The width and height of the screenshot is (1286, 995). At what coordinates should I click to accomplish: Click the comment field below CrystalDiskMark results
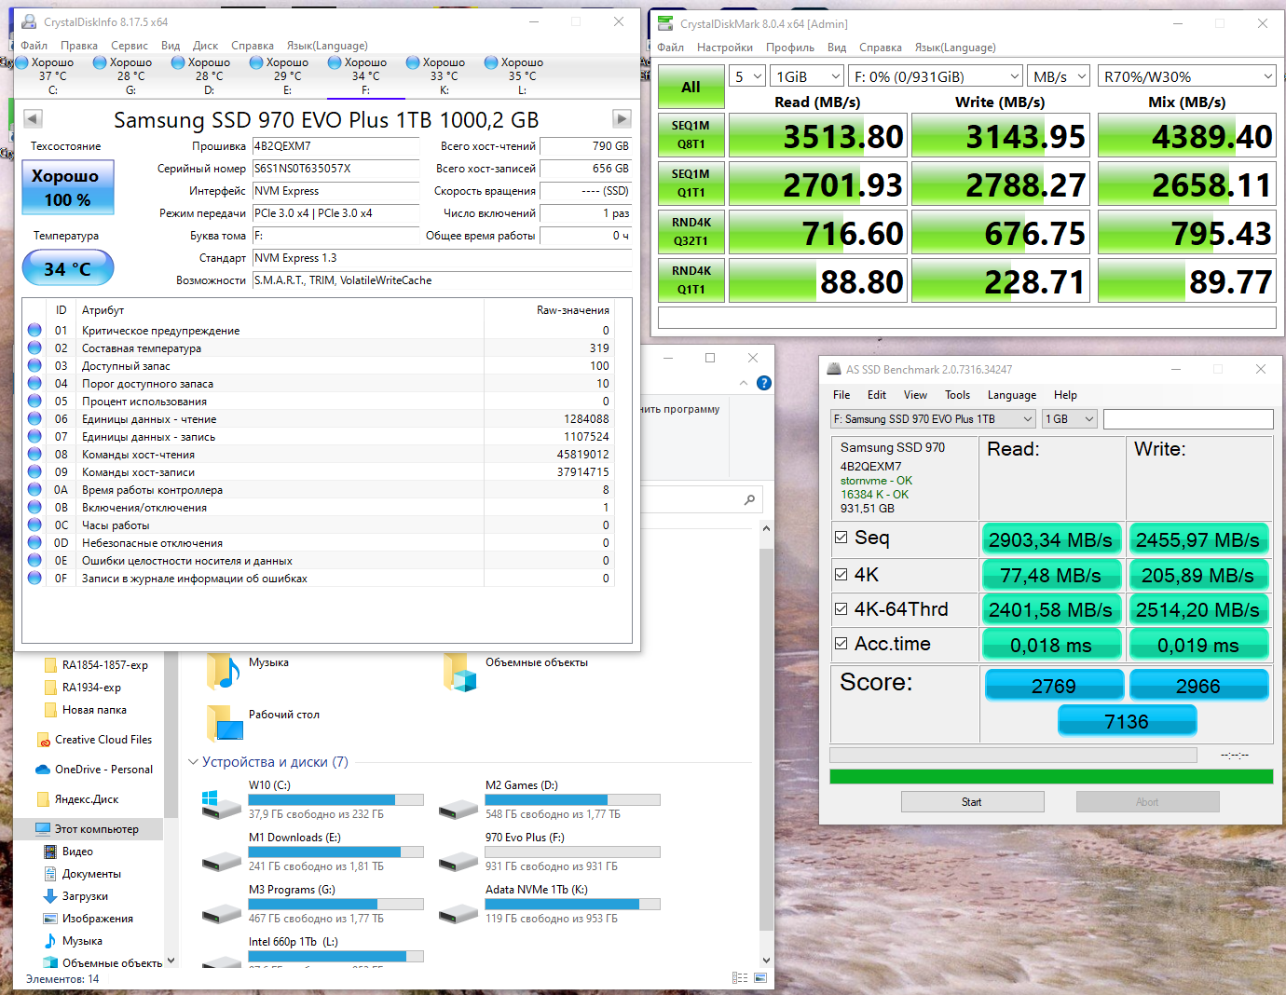[x=967, y=318]
